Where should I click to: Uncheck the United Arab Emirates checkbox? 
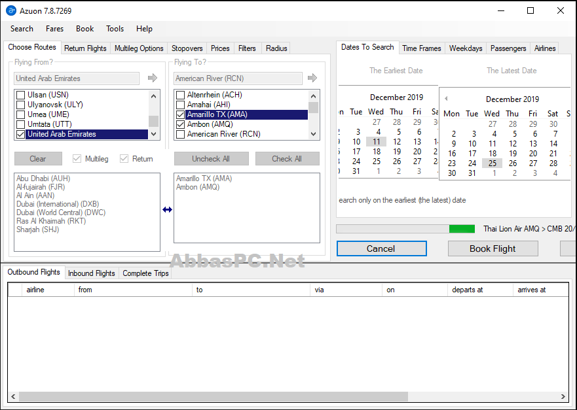[20, 135]
